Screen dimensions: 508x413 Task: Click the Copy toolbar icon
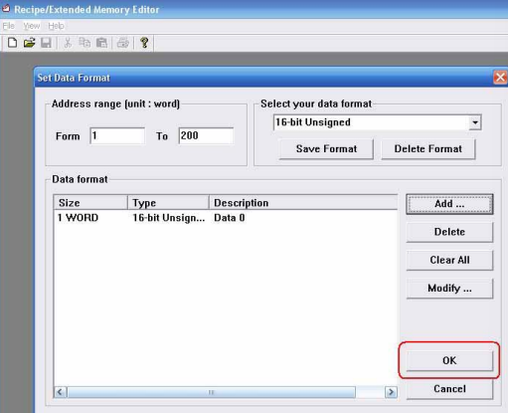tap(85, 43)
